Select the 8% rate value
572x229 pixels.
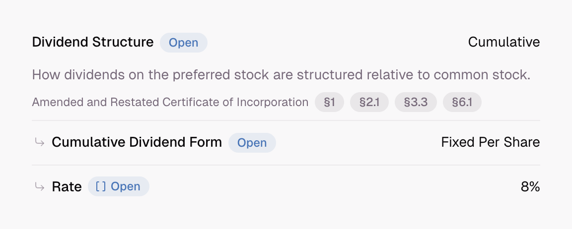(x=530, y=187)
